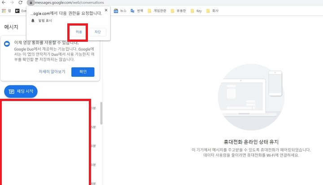Viewport: 323px width, 185px height.
Task: Open the Key bookmark folder
Action: pyautogui.click(x=196, y=11)
